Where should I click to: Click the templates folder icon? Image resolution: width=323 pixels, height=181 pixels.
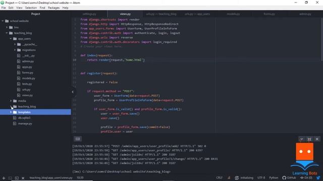15,112
